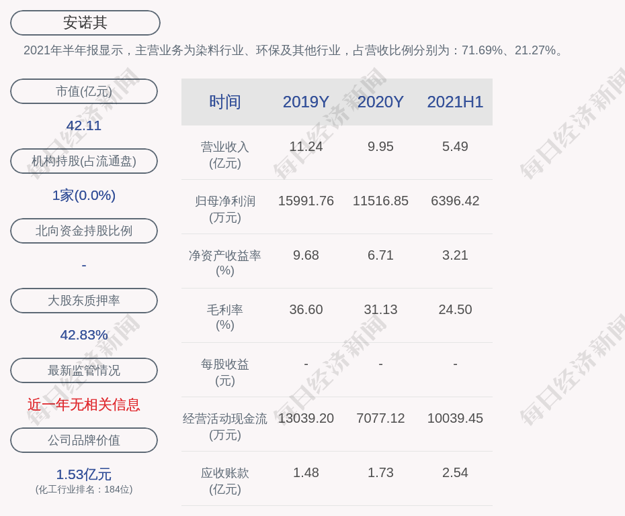Click the 公司品牌价值 label pill
Viewport: 625px width, 516px height.
coord(84,440)
